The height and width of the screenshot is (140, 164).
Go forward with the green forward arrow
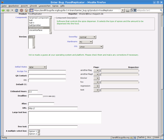(x=8, y=10)
